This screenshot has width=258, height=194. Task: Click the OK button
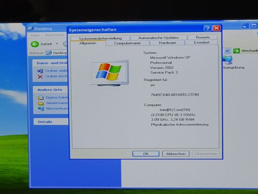(x=146, y=154)
